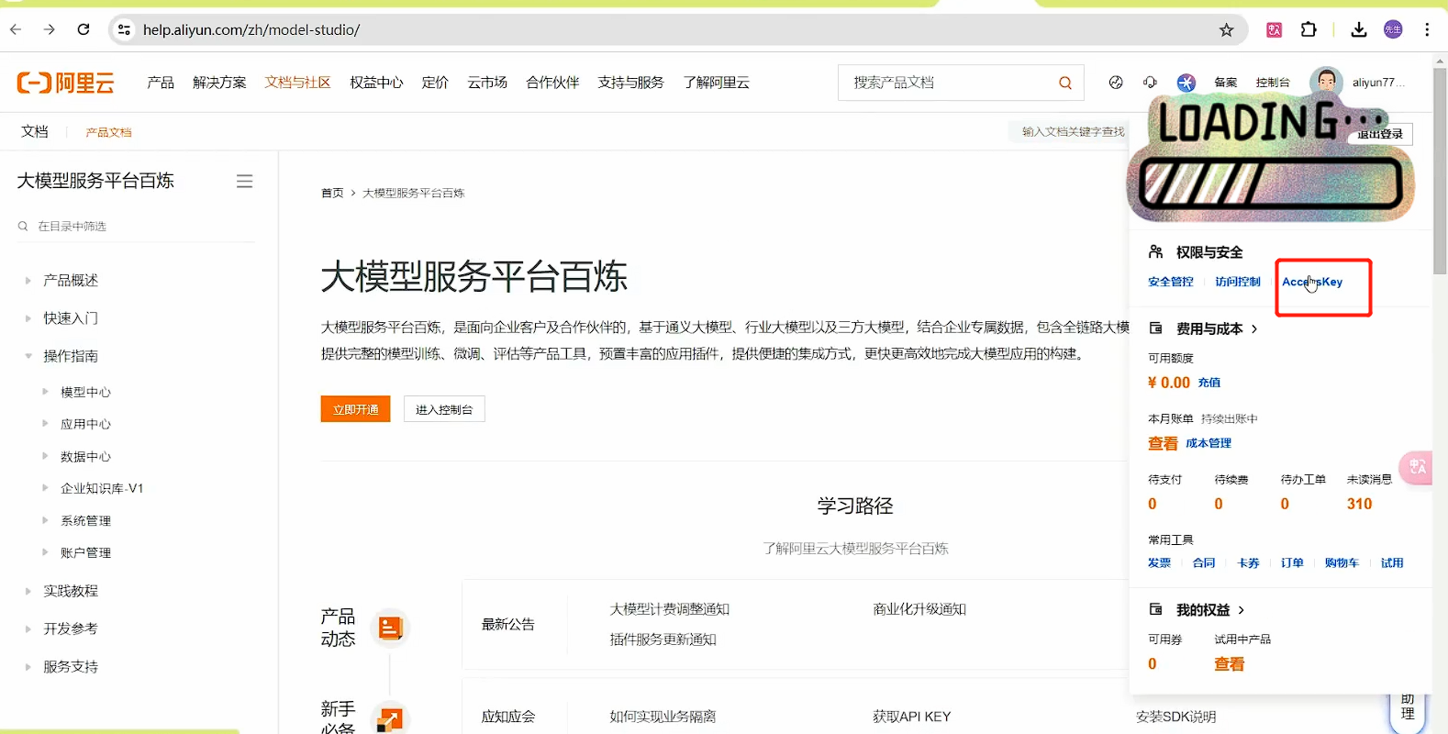The width and height of the screenshot is (1448, 734).
Task: Open browser downloads
Action: coord(1359,29)
